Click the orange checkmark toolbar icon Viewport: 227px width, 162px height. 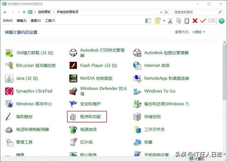pyautogui.click(x=203, y=21)
